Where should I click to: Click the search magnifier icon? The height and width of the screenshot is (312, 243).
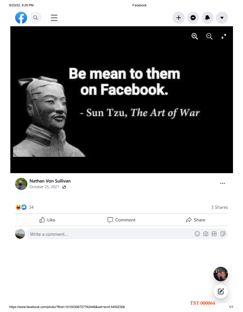[x=35, y=18]
